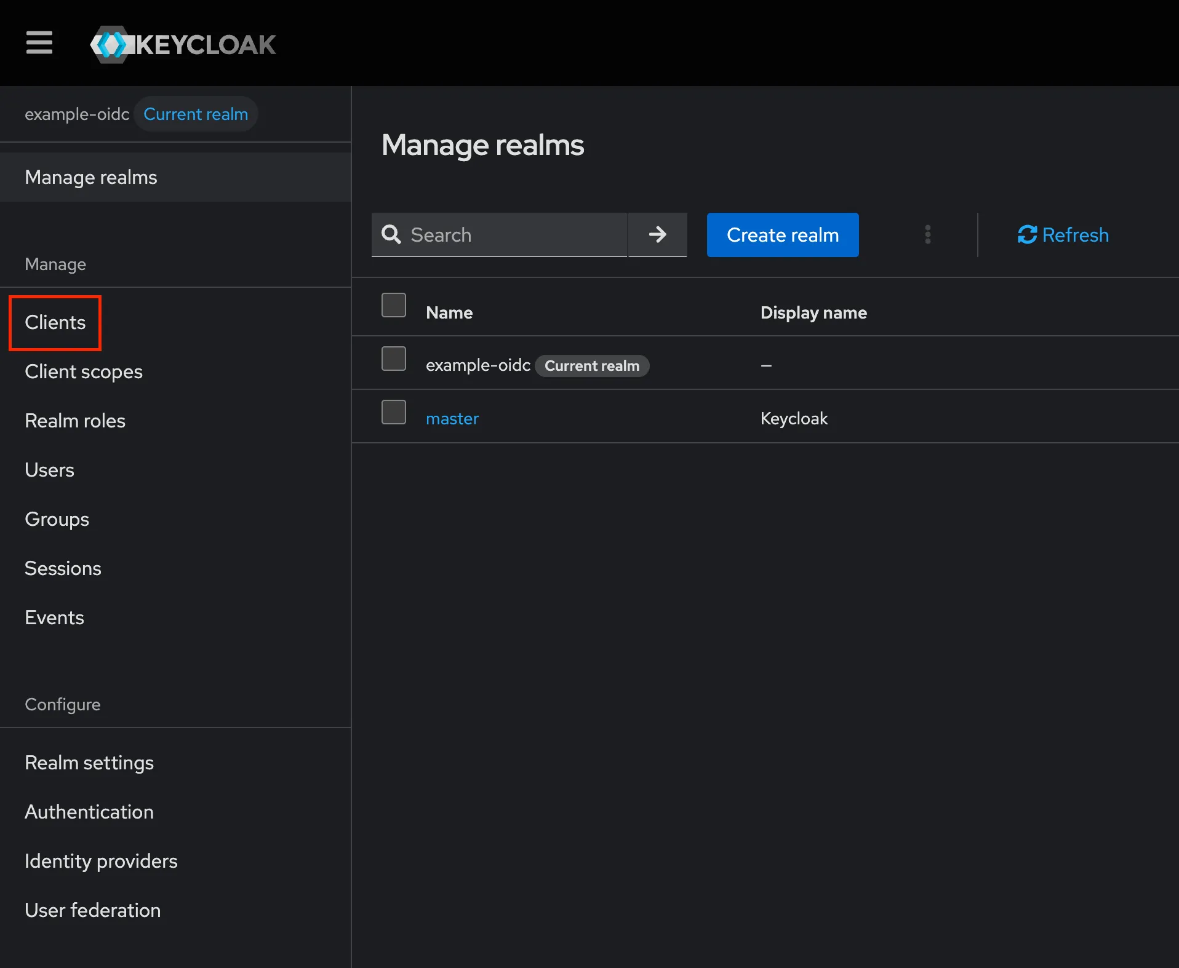The height and width of the screenshot is (968, 1179).
Task: Open the master realm link
Action: point(452,418)
